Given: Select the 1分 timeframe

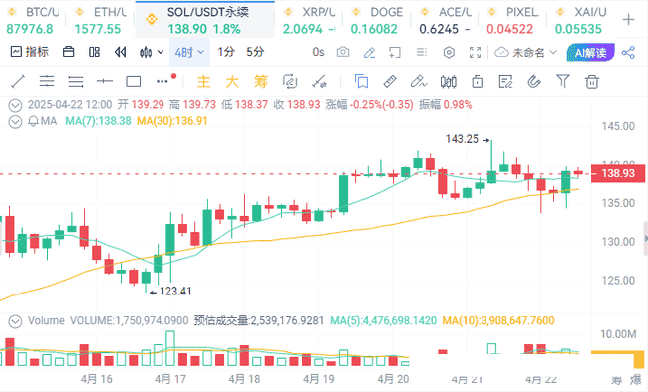Looking at the screenshot, I should point(226,52).
